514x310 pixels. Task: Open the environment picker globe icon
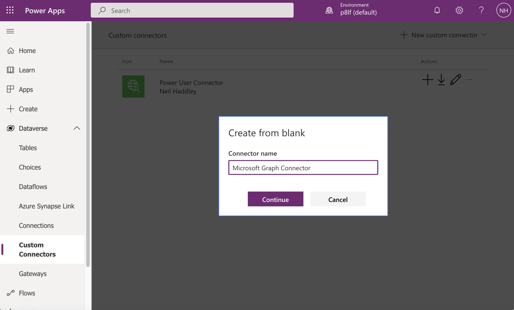click(x=329, y=10)
